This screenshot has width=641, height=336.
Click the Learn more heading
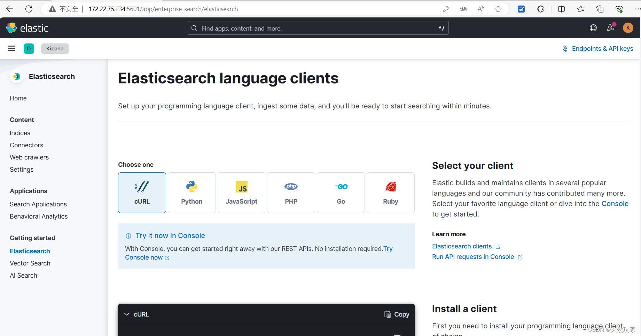449,234
